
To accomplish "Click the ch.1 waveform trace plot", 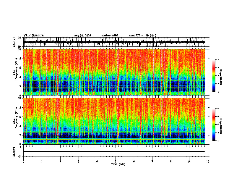I will point(114,42).
